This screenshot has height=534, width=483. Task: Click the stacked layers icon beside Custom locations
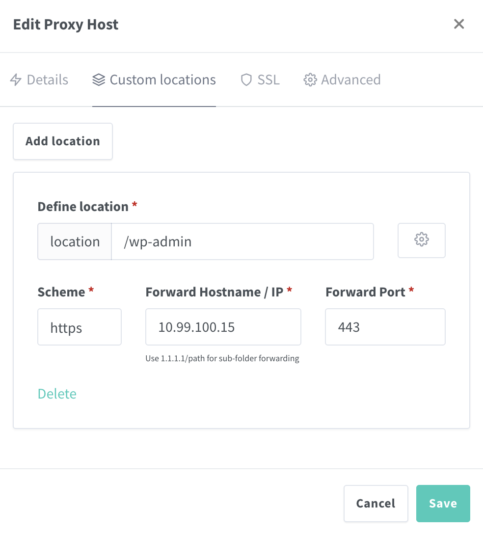tap(99, 80)
